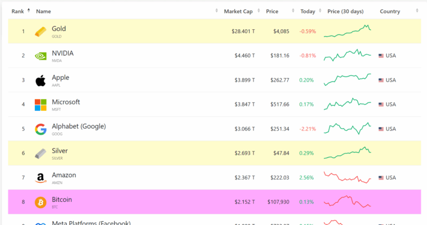Click the NVIDIA logo icon
The width and height of the screenshot is (427, 225).
click(x=41, y=56)
